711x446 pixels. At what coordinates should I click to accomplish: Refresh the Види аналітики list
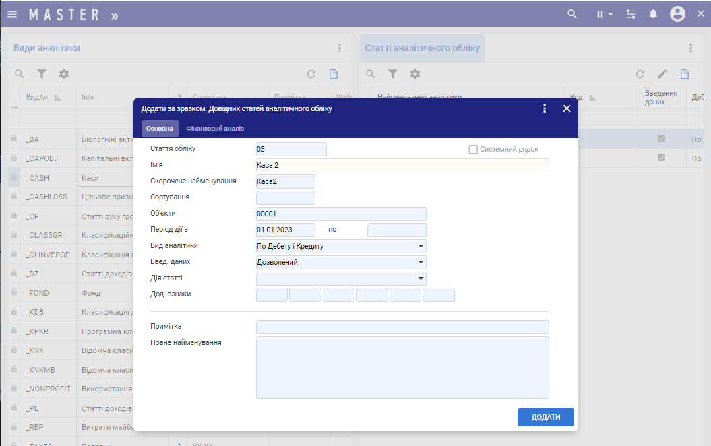click(x=311, y=74)
